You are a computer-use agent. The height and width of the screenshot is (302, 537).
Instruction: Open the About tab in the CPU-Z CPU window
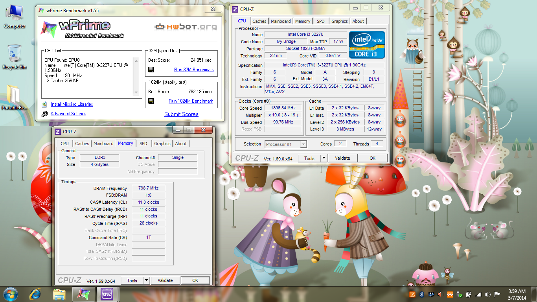click(x=358, y=21)
